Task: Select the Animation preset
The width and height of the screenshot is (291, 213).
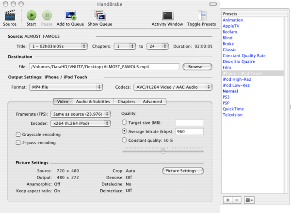Action: [252, 20]
